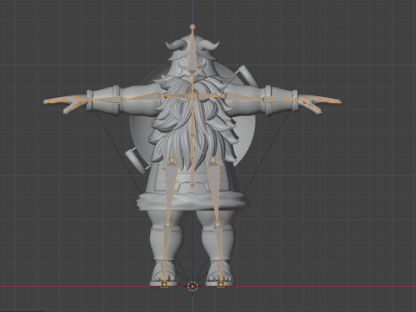Screen dimensions: 416x312
Task: Select the upper arm bone on screen-right arm
Action: 242,96
